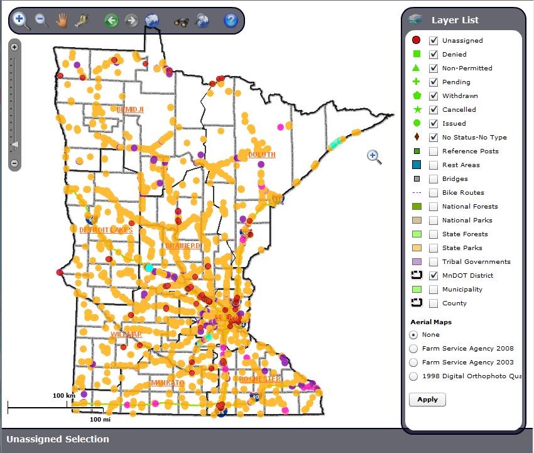Select the Zoom In magnifier tool

pyautogui.click(x=20, y=19)
